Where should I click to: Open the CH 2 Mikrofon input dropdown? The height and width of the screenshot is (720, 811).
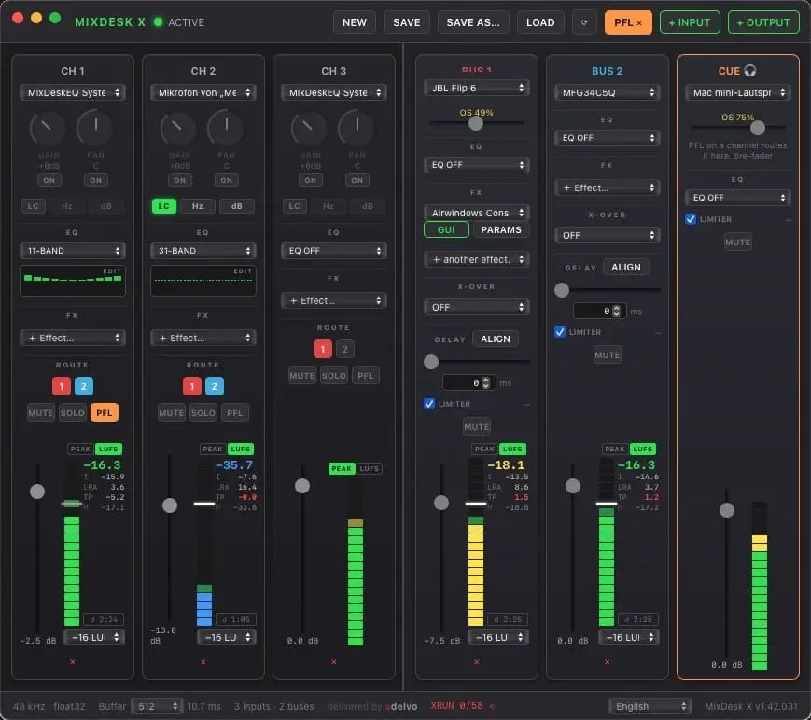(x=203, y=92)
